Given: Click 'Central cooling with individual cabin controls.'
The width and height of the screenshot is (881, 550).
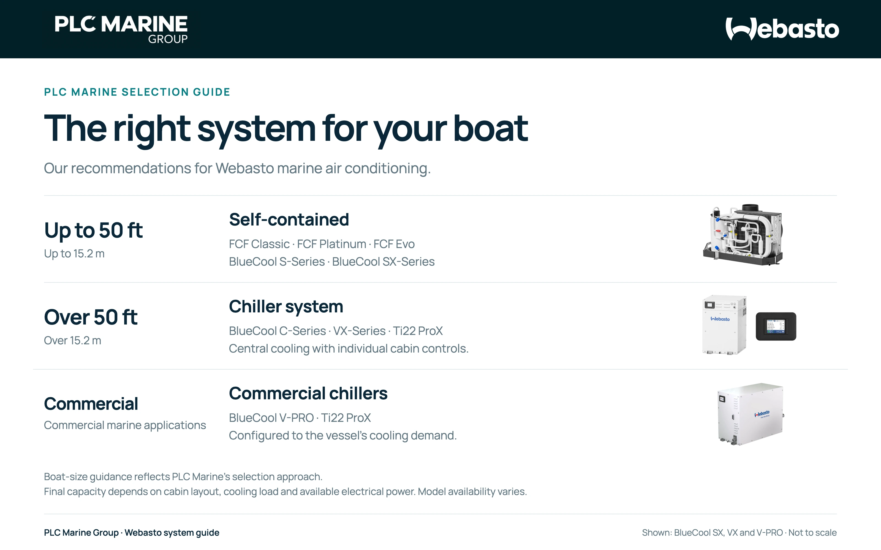Looking at the screenshot, I should 349,349.
